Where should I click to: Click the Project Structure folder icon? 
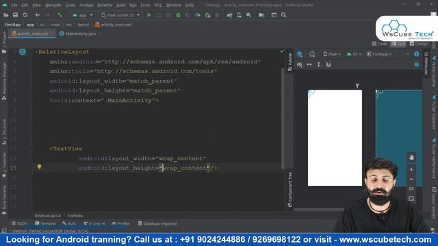point(261,15)
